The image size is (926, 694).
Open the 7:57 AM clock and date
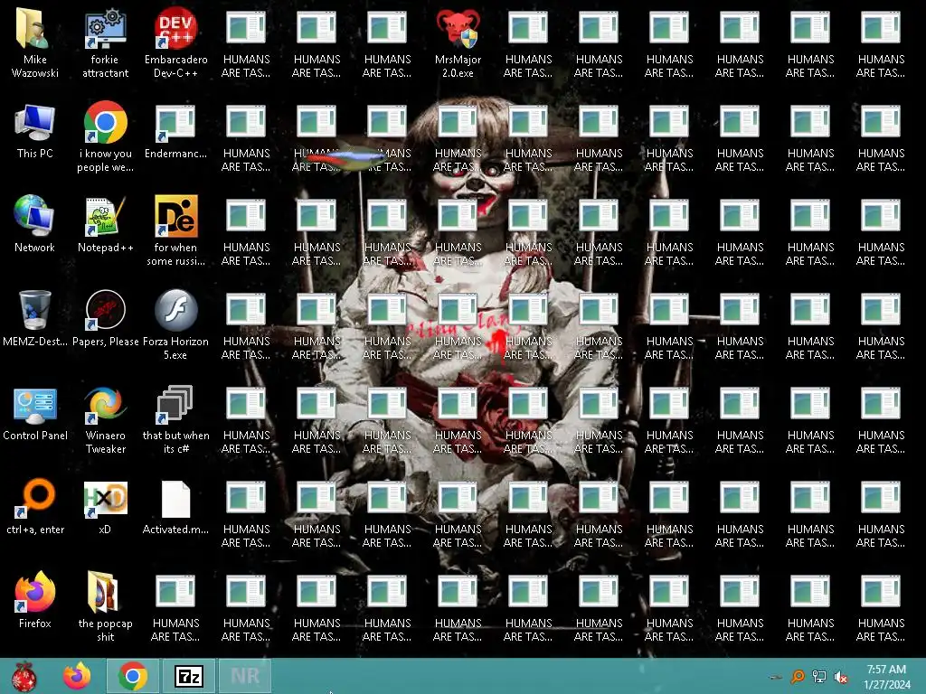click(x=886, y=677)
